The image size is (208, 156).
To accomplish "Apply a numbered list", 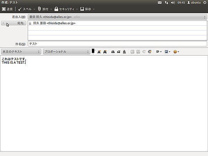I will (x=138, y=52).
